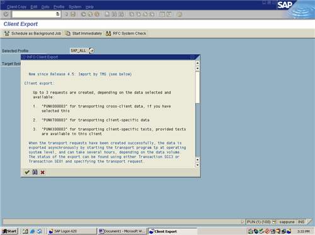Click the First Page icon in the toolbar
The height and width of the screenshot is (235, 315).
click(x=132, y=14)
